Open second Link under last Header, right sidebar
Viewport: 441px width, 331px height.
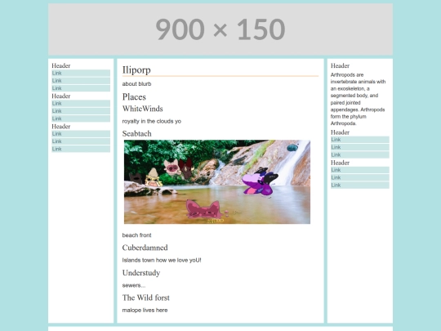pos(360,178)
